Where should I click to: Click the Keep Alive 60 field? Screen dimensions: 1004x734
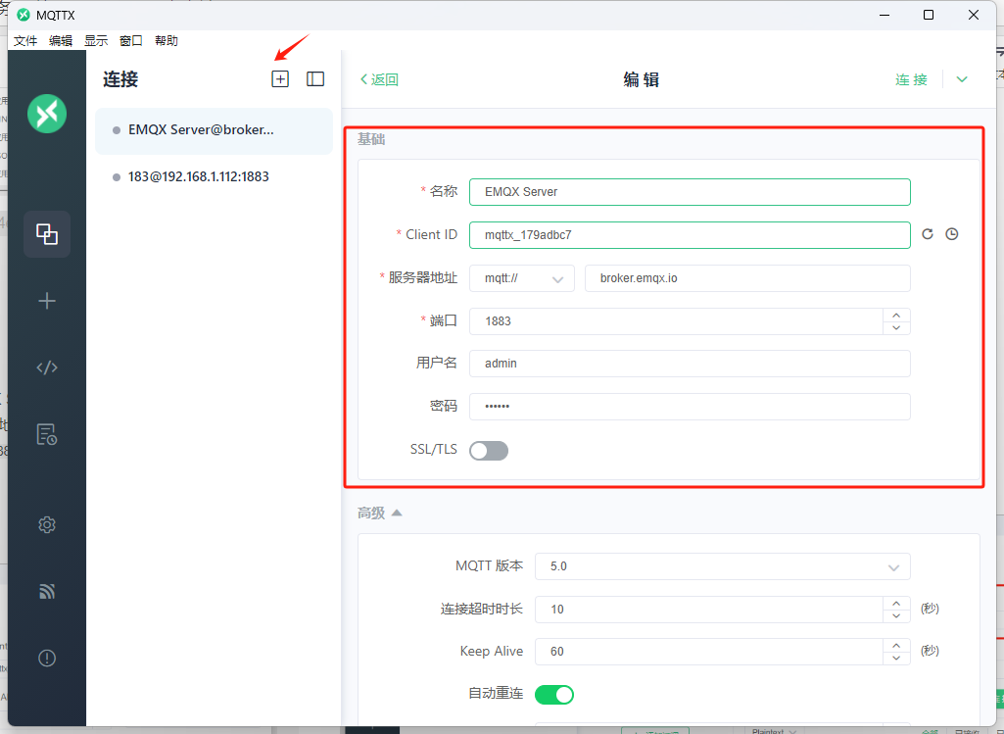(x=709, y=652)
